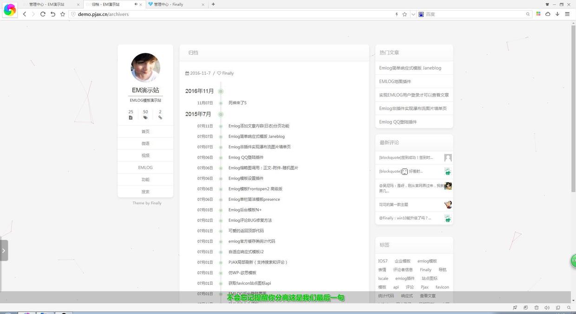Click the address bar URL field

click(x=232, y=14)
